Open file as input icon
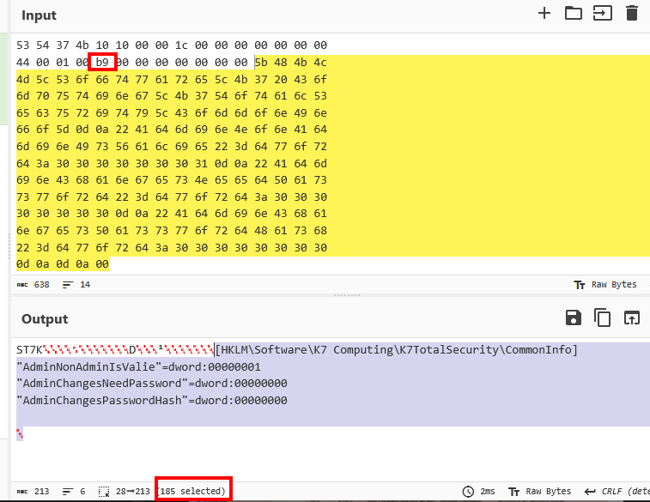Screen dimensions: 650x502 pos(602,13)
